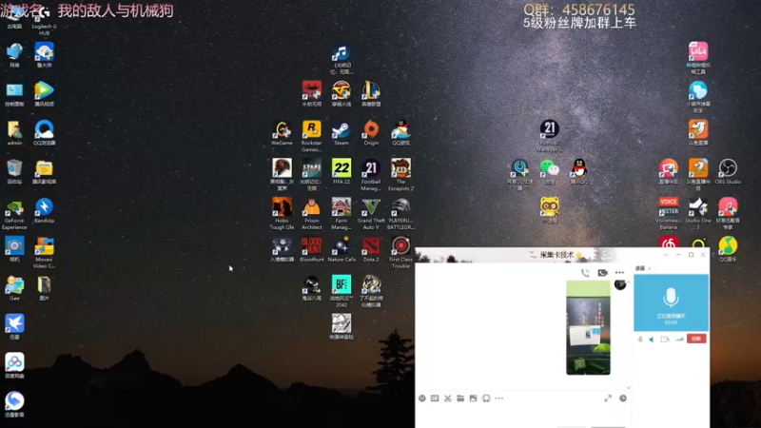Click the signal strength indicator in call panel

pos(679,340)
